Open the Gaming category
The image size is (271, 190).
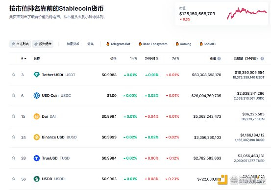pos(184,44)
